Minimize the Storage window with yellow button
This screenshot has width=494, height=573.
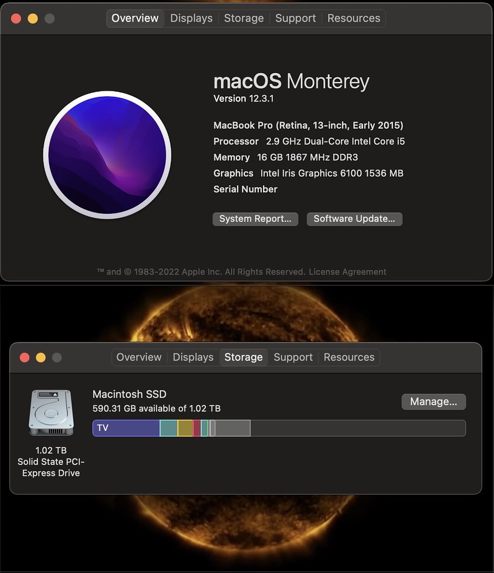pyautogui.click(x=40, y=358)
